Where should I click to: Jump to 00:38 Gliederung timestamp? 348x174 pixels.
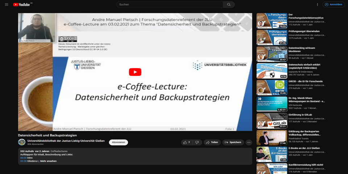pyautogui.click(x=23, y=161)
